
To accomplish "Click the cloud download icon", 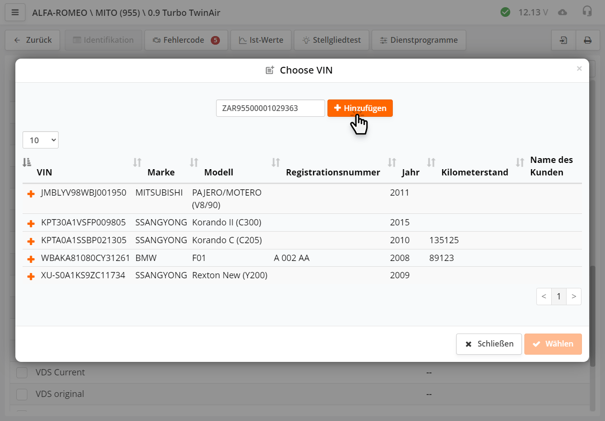I will coord(562,12).
